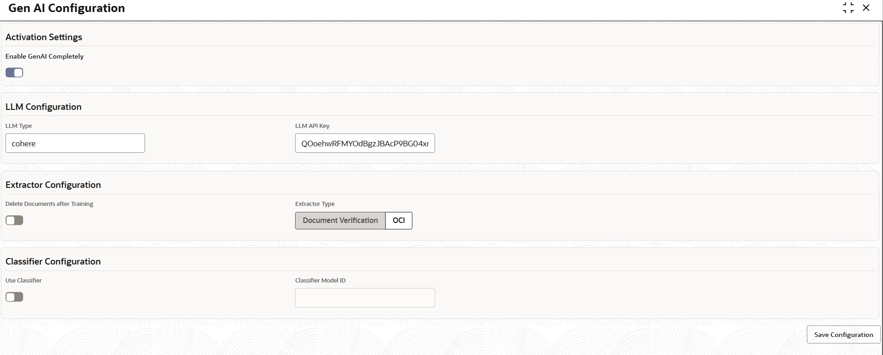Toggle Enable GenAI Completely switch
Image resolution: width=883 pixels, height=355 pixels.
point(14,73)
